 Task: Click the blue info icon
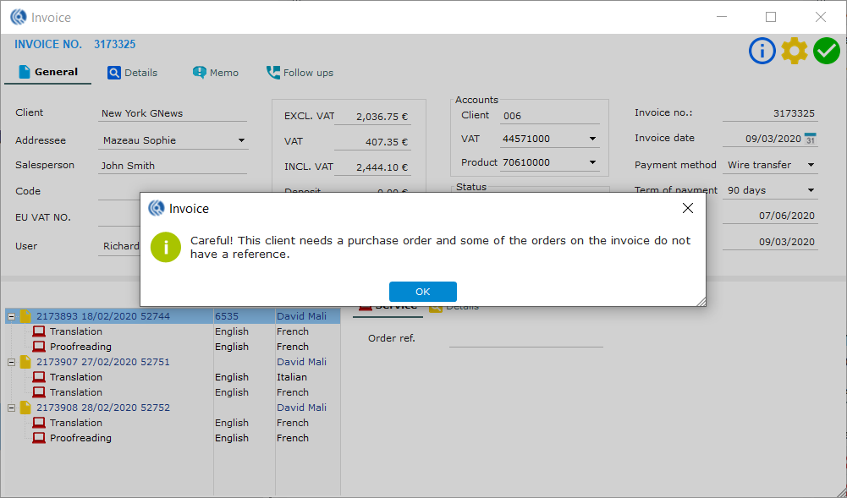[x=762, y=51]
